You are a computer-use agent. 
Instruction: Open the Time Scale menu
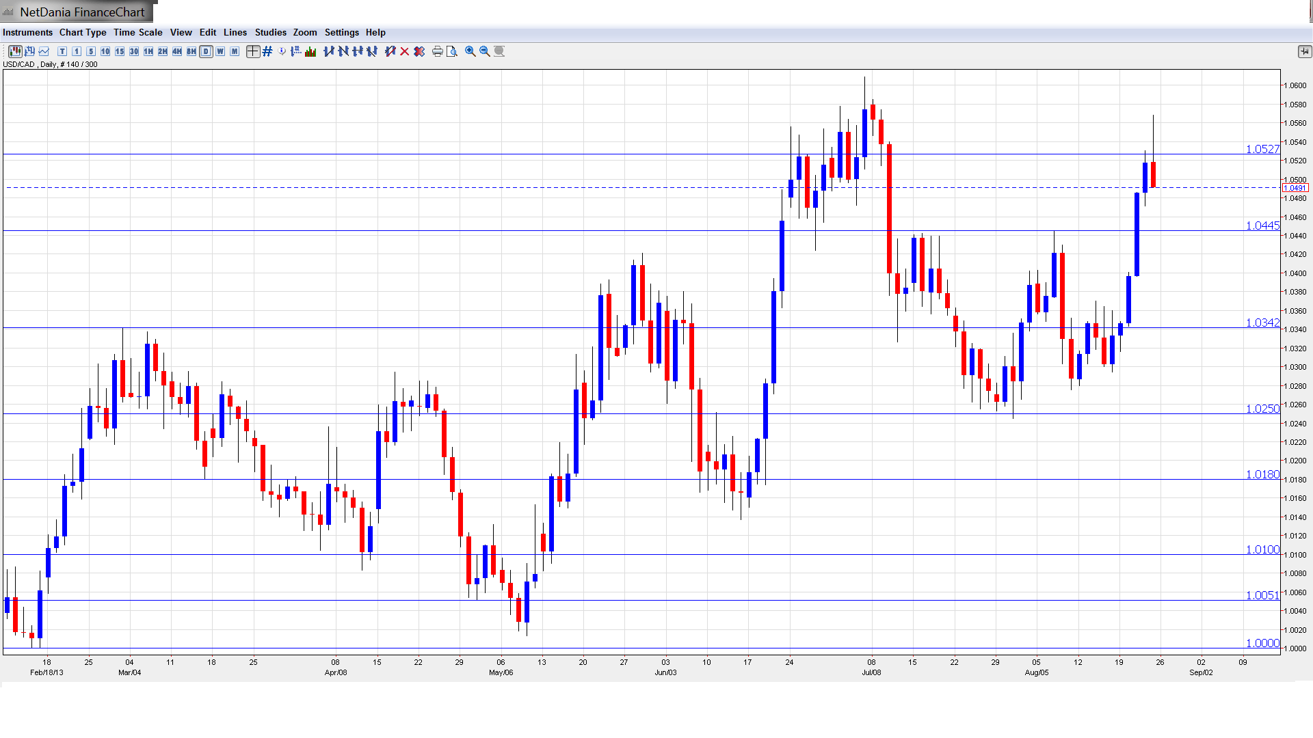click(x=137, y=32)
